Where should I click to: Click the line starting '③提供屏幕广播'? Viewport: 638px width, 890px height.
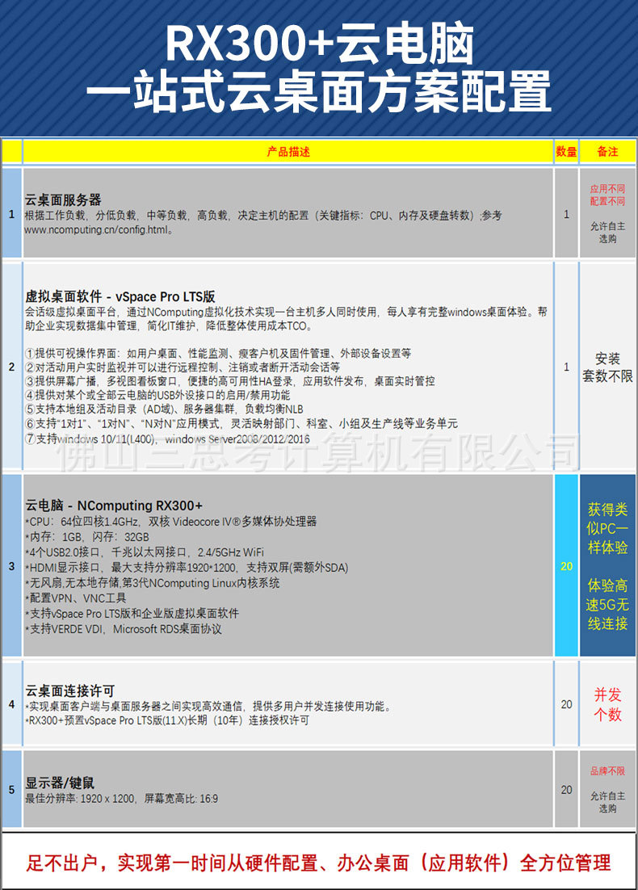tap(230, 381)
